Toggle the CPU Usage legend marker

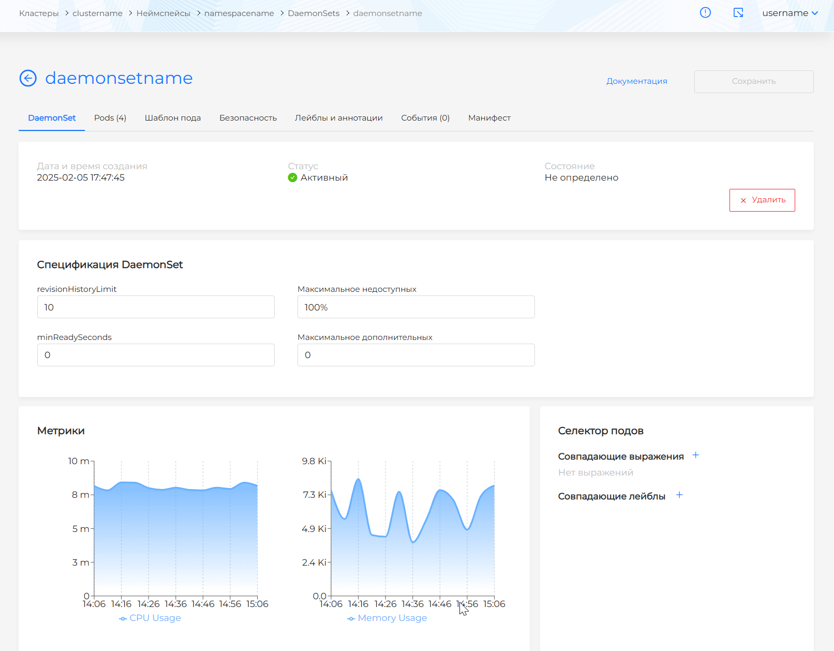point(123,618)
